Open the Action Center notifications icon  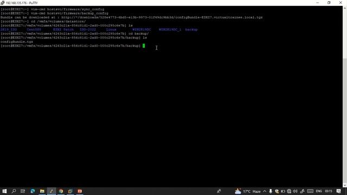point(338,191)
